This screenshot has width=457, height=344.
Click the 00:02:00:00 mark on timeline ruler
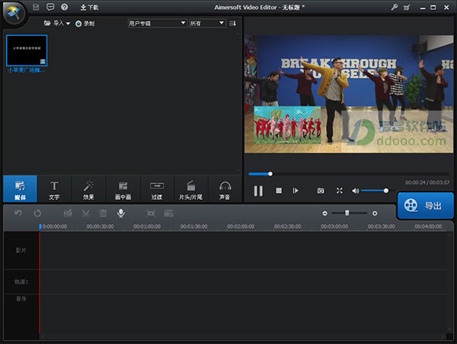pyautogui.click(x=241, y=227)
